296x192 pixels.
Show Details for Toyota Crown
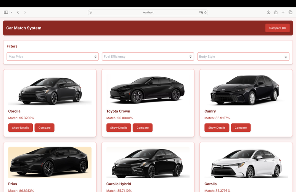click(119, 128)
